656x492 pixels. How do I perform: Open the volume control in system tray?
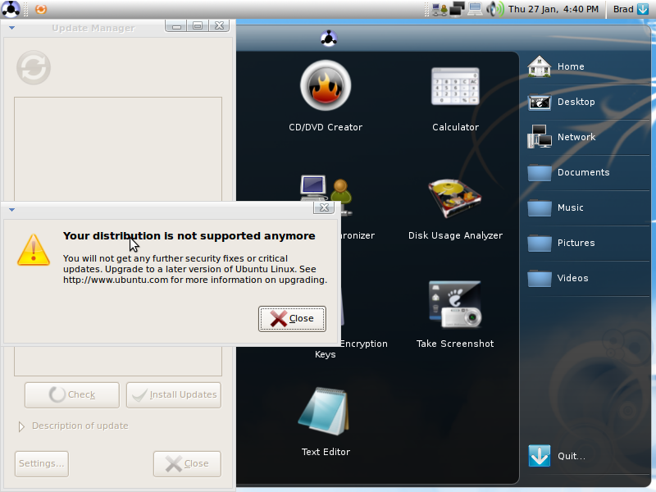pos(494,9)
